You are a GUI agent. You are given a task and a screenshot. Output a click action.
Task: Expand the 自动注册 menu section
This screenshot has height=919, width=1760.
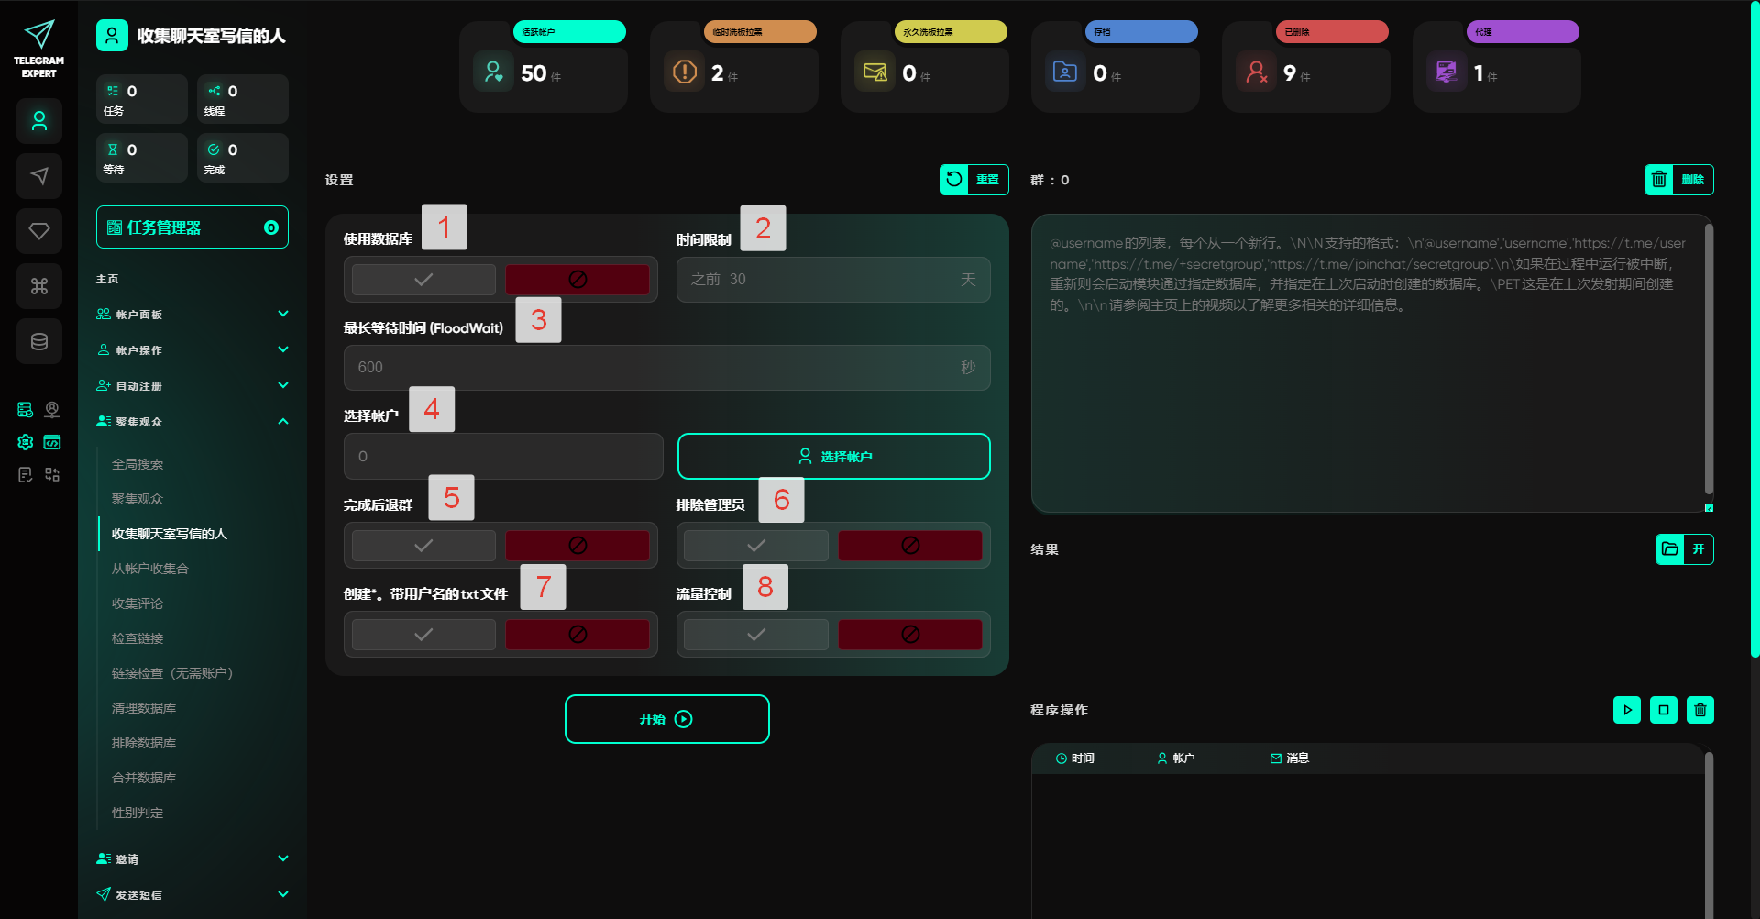(192, 386)
